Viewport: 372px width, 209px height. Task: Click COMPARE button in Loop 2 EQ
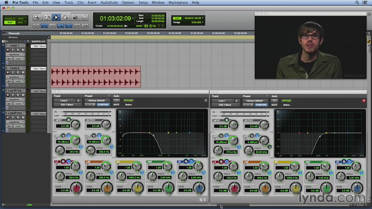[x=103, y=104]
